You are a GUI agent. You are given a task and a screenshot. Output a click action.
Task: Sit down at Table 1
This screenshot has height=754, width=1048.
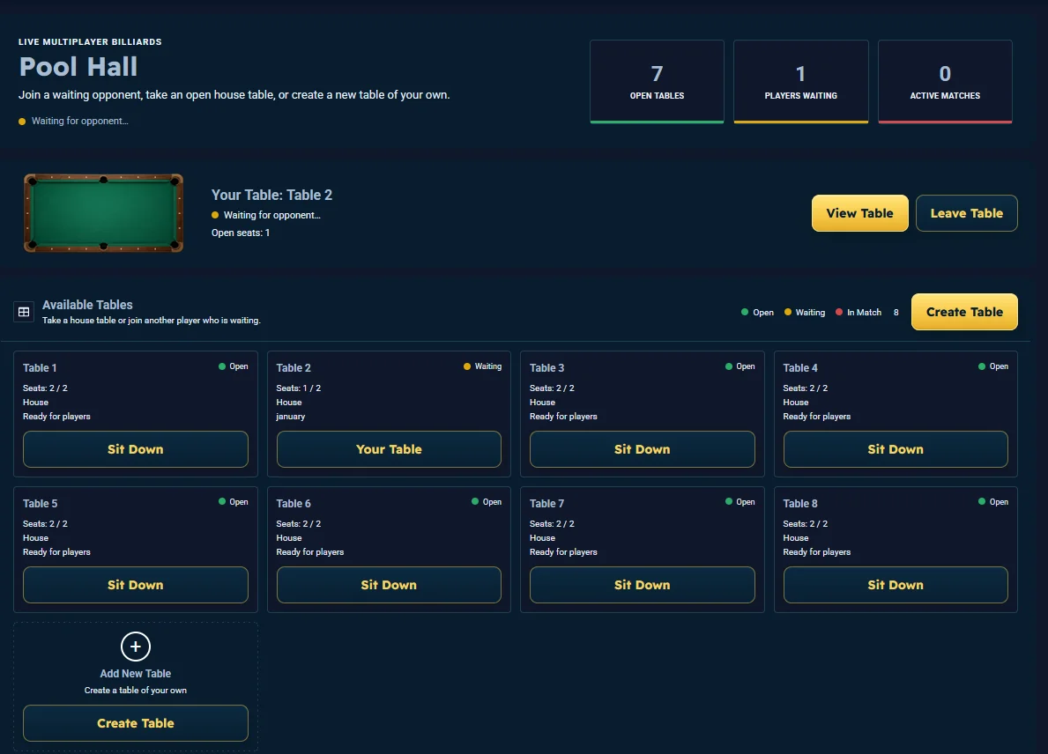click(136, 449)
